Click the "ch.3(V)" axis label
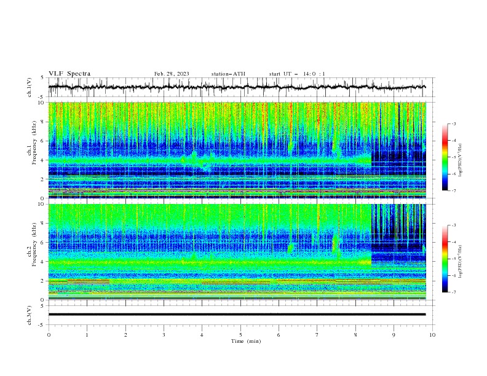Viewport: 487px width, 376px height. tap(30, 315)
